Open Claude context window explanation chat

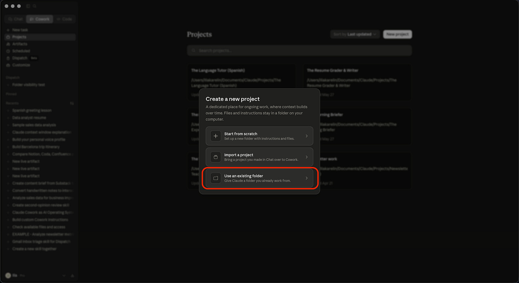click(40, 132)
